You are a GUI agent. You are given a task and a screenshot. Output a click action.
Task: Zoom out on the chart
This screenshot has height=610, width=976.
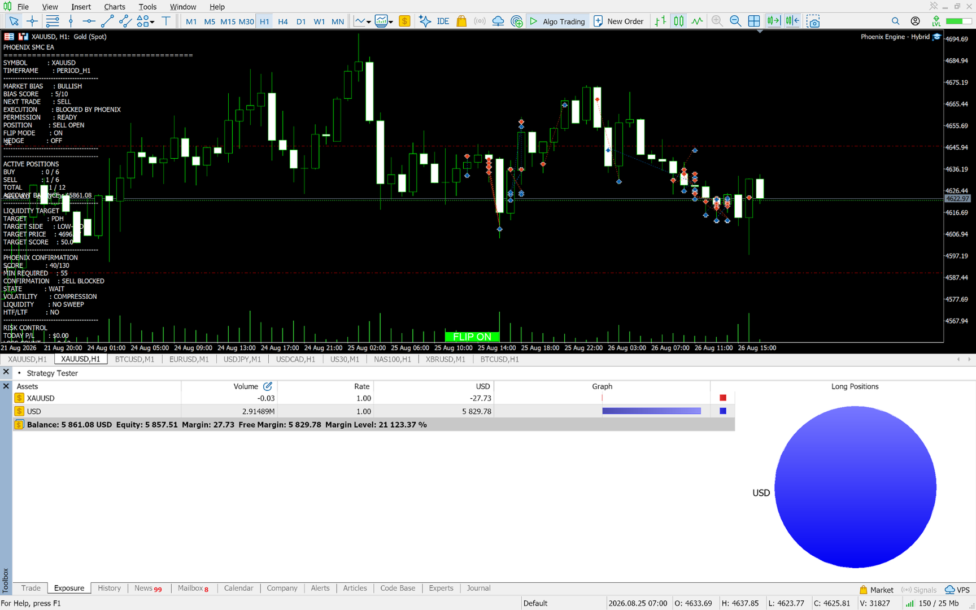735,21
